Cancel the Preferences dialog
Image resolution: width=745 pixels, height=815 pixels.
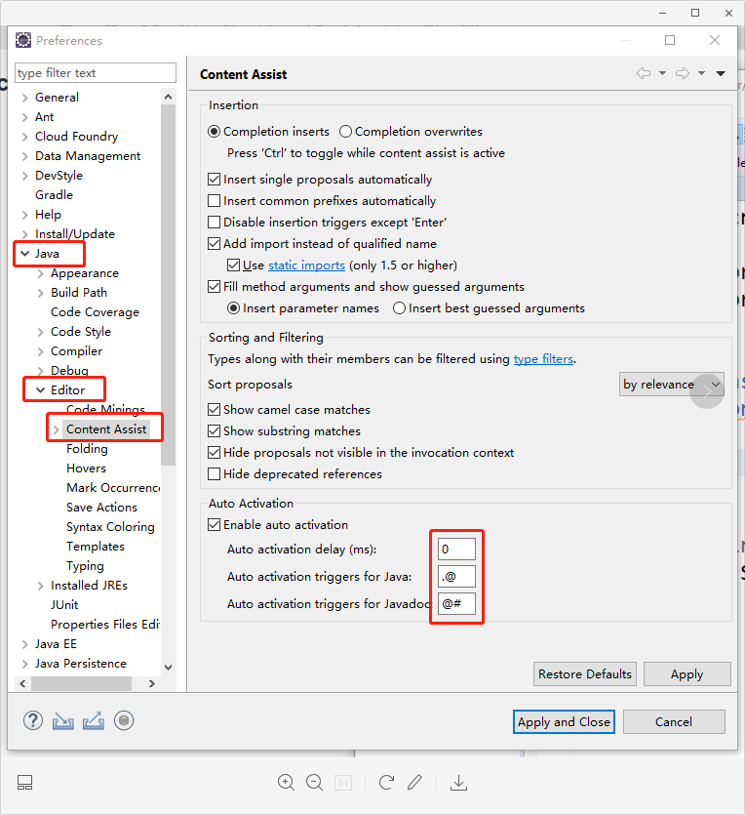(674, 722)
